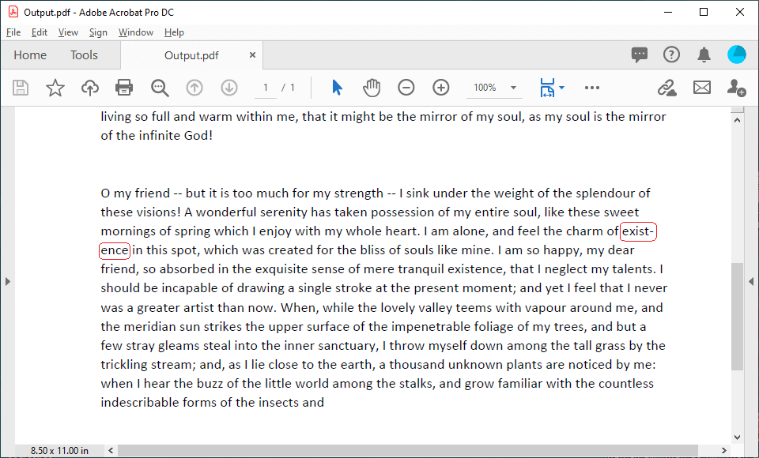Viewport: 759px width, 458px height.
Task: Open the notifications bell
Action: click(704, 54)
